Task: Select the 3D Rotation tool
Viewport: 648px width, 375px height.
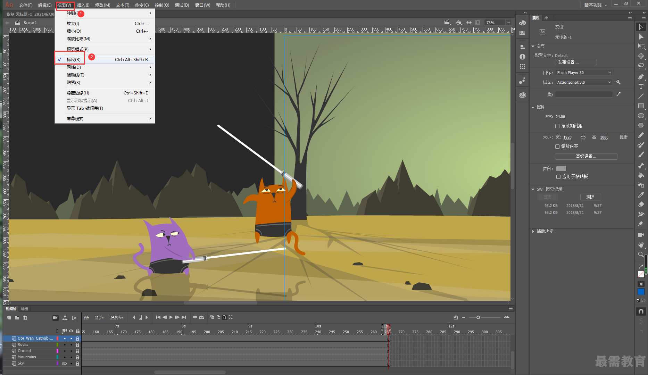Action: click(641, 56)
